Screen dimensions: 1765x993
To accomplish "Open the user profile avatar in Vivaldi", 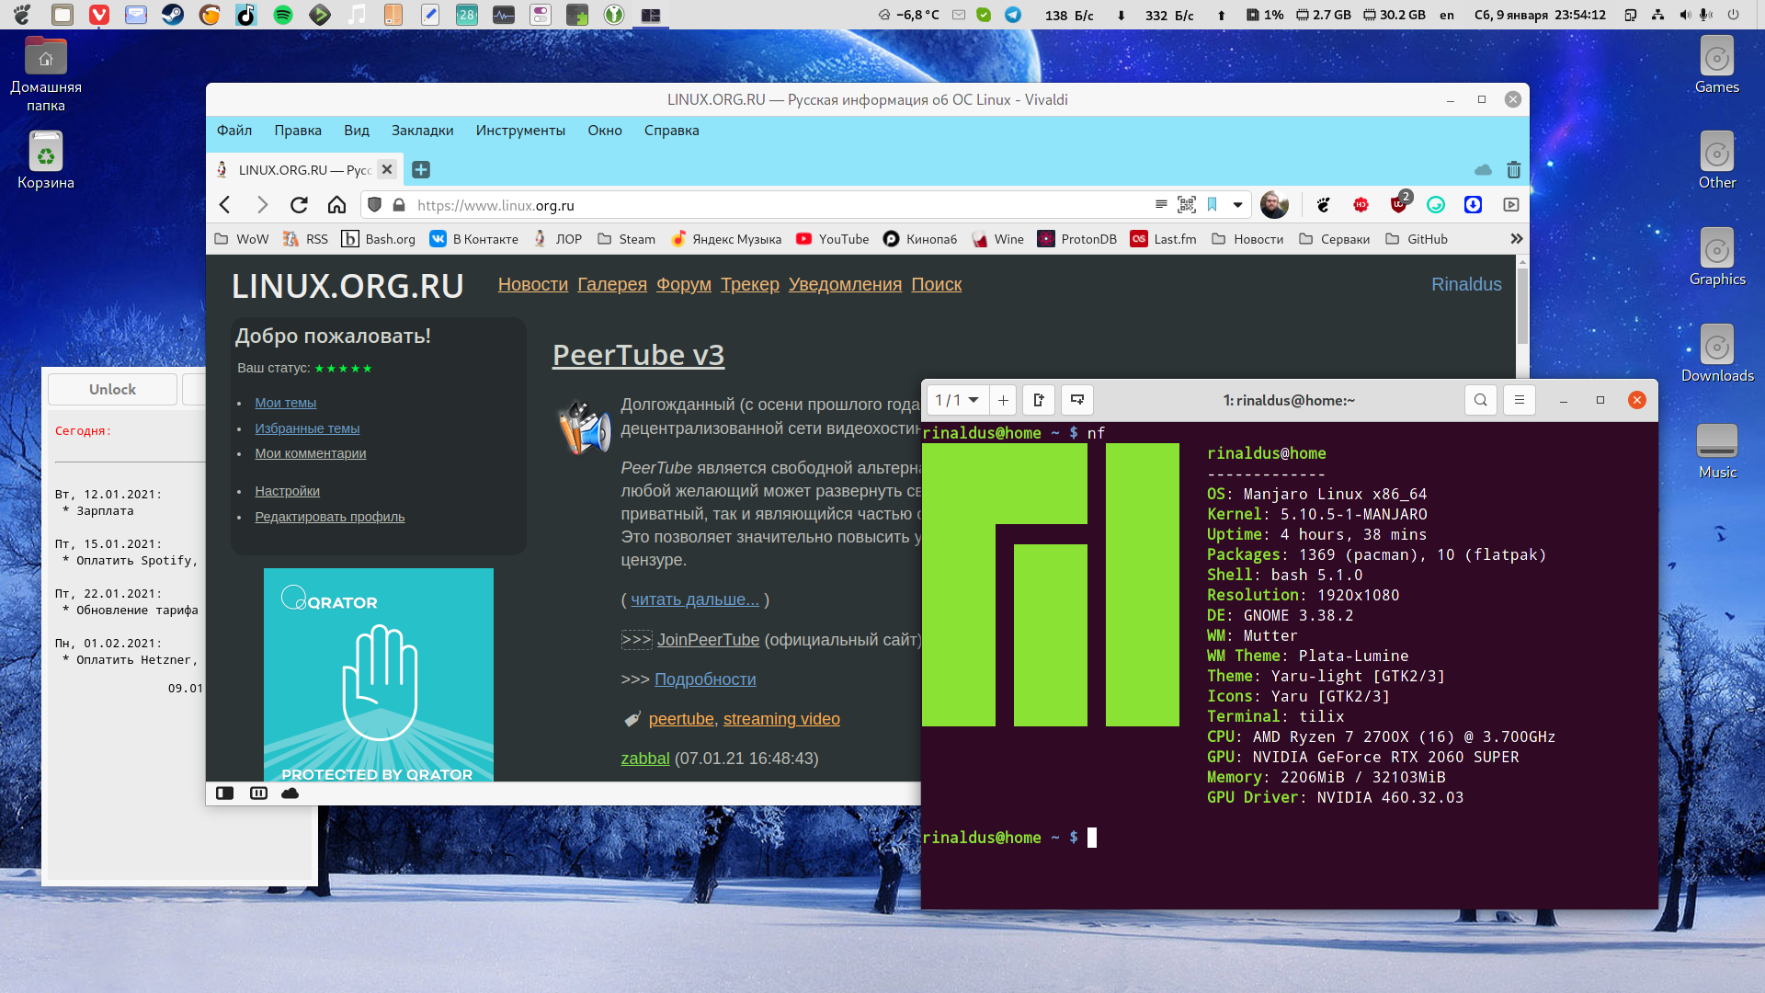I will point(1274,204).
